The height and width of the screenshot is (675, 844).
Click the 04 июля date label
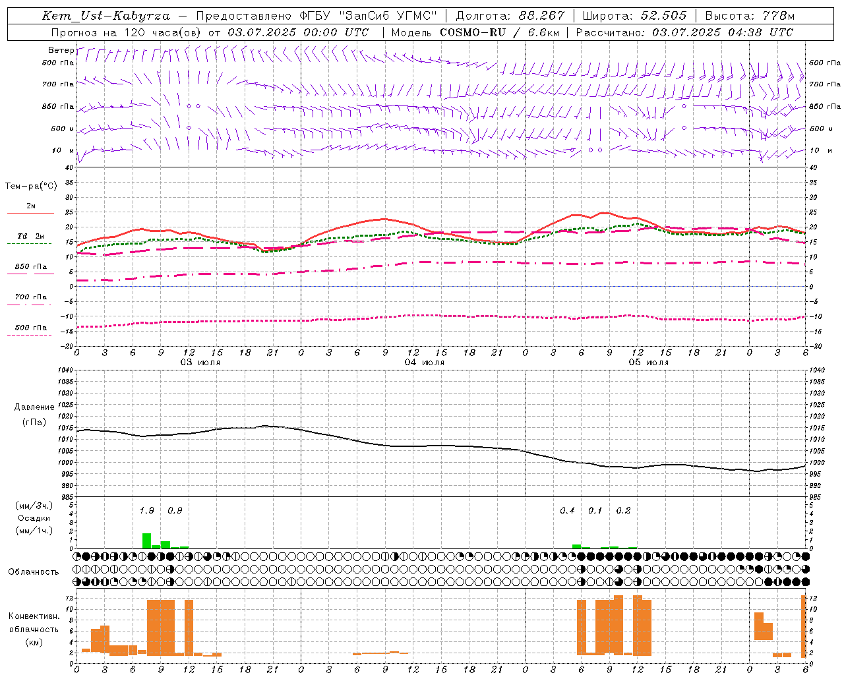point(425,363)
